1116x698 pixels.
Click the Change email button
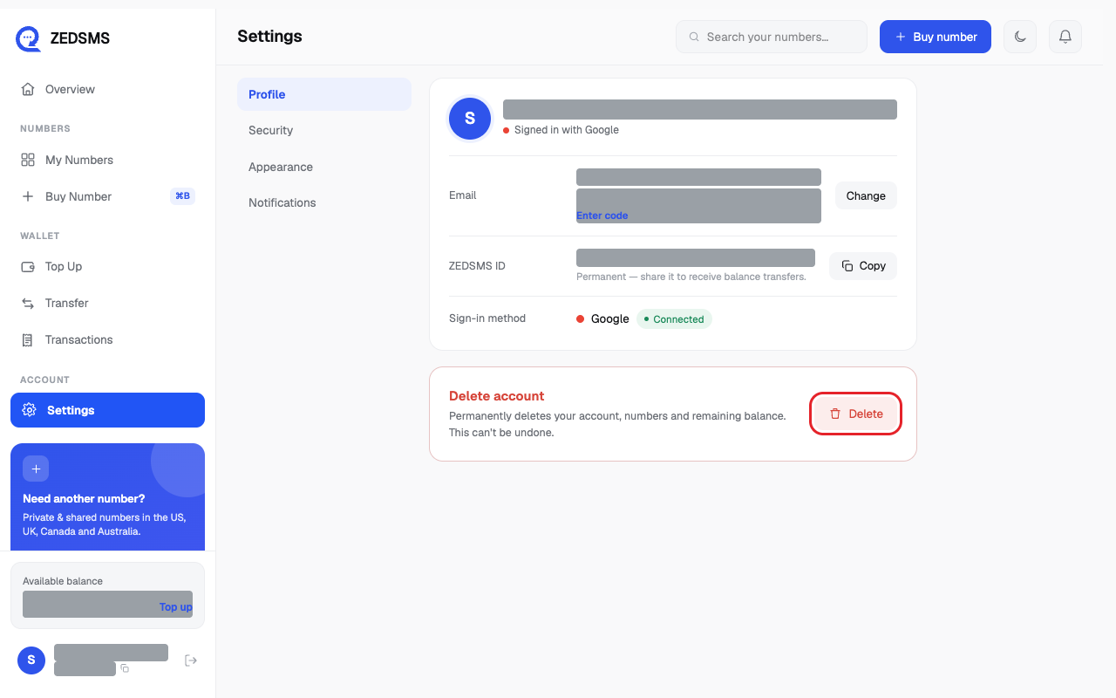tap(866, 195)
